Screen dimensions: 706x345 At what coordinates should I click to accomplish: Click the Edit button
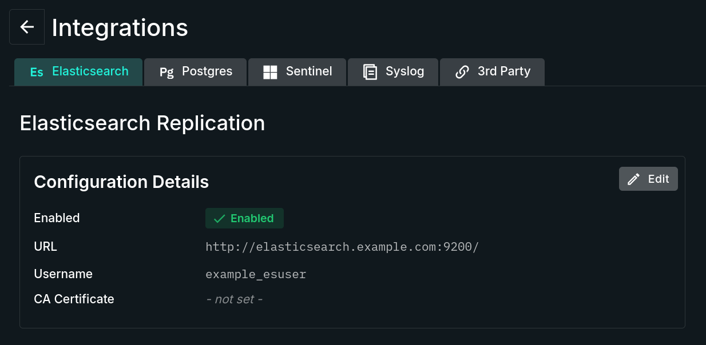click(x=648, y=179)
